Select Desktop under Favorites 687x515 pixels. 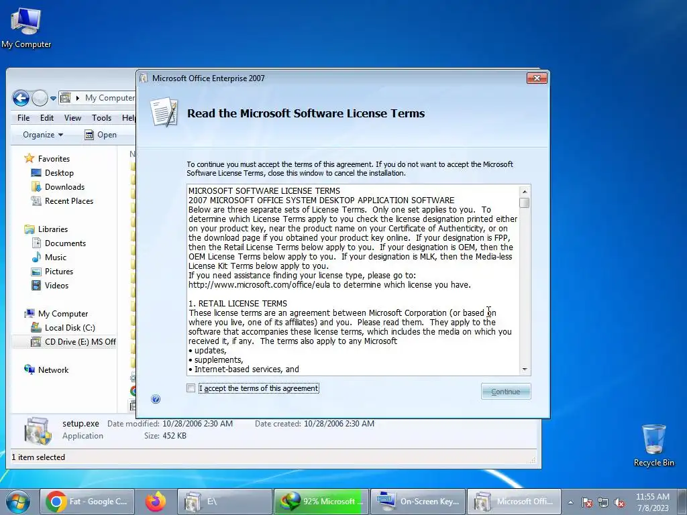(59, 173)
